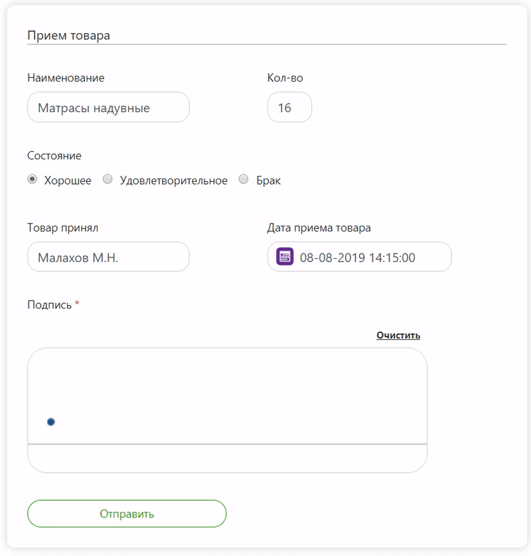Edit the Кол-во quantity field
The image size is (531, 556).
tap(289, 107)
